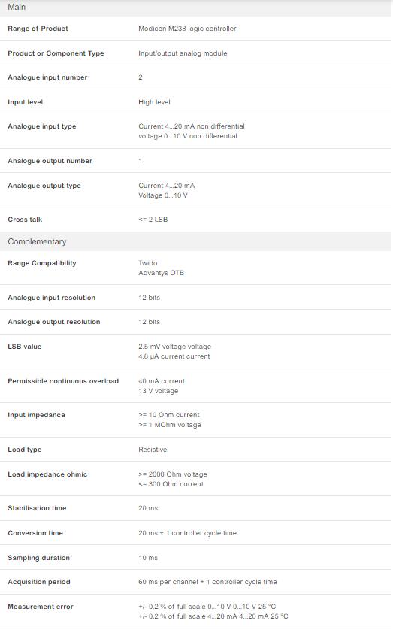This screenshot has height=630, width=393.
Task: Select the High level input value
Action: tap(154, 102)
